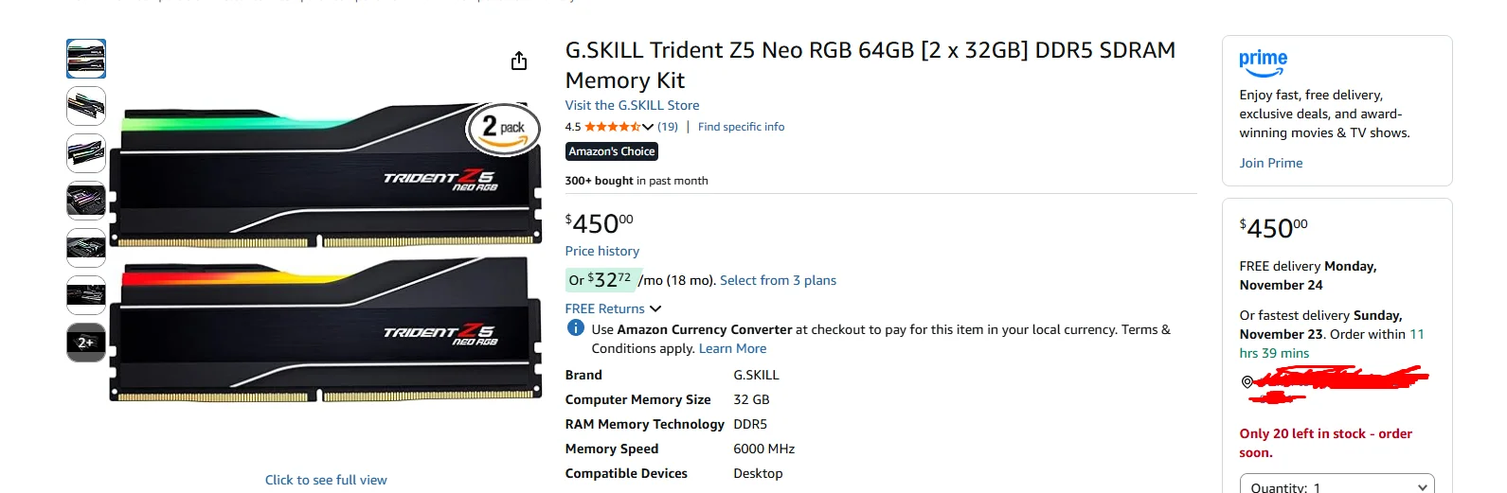Open the Price history link

click(x=601, y=251)
